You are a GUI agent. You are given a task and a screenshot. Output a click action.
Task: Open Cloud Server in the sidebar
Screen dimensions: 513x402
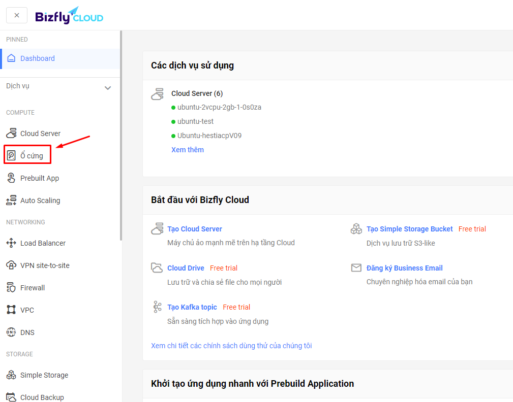tap(40, 133)
